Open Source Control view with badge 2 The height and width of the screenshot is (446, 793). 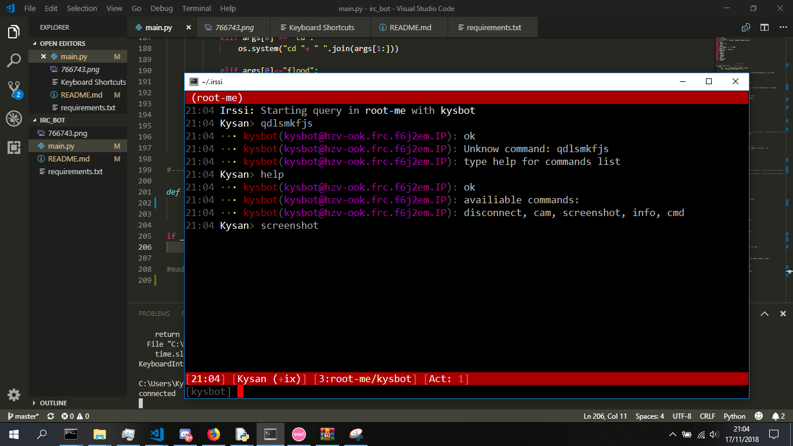14,89
